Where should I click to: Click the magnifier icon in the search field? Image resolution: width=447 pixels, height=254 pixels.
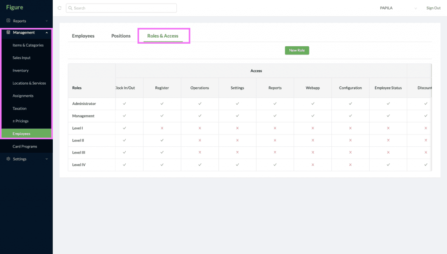pyautogui.click(x=70, y=8)
